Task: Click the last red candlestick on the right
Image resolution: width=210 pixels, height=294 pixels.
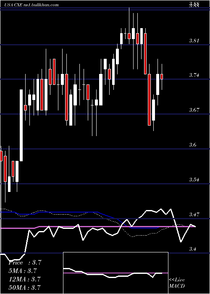Action: [162, 77]
